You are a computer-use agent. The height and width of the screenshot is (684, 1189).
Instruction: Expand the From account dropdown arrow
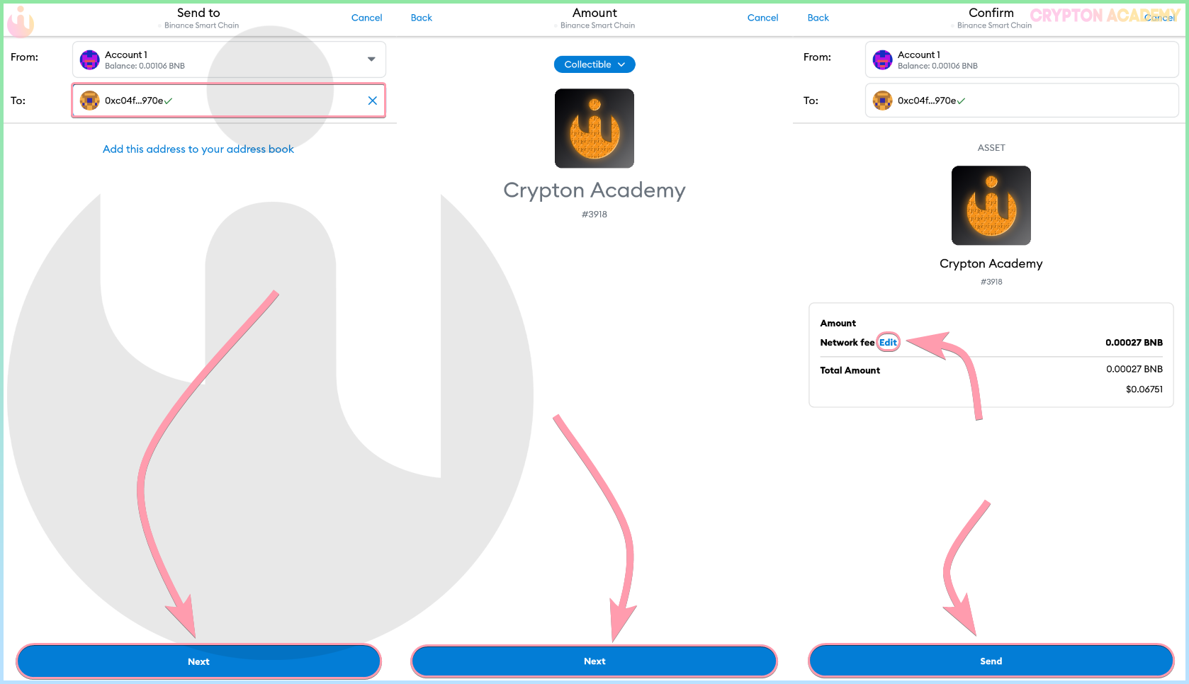[371, 59]
